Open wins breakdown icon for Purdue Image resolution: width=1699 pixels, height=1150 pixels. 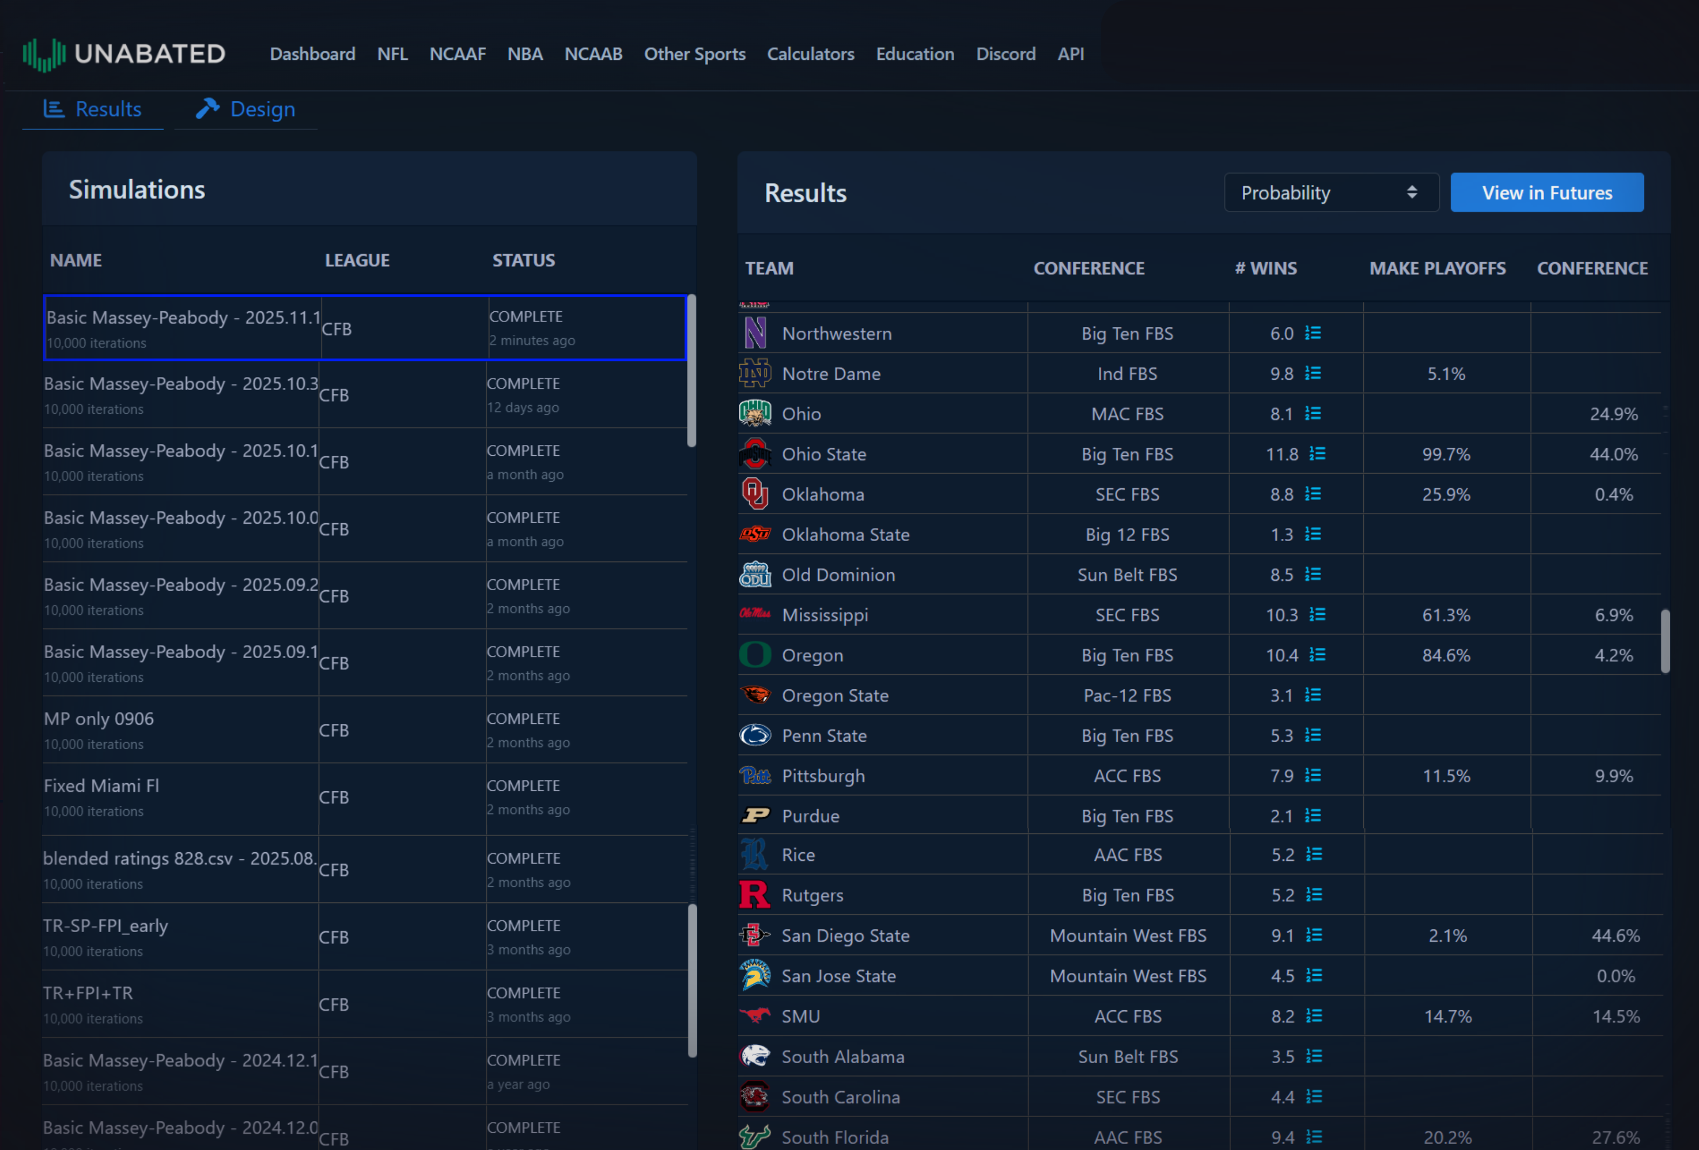(x=1313, y=816)
